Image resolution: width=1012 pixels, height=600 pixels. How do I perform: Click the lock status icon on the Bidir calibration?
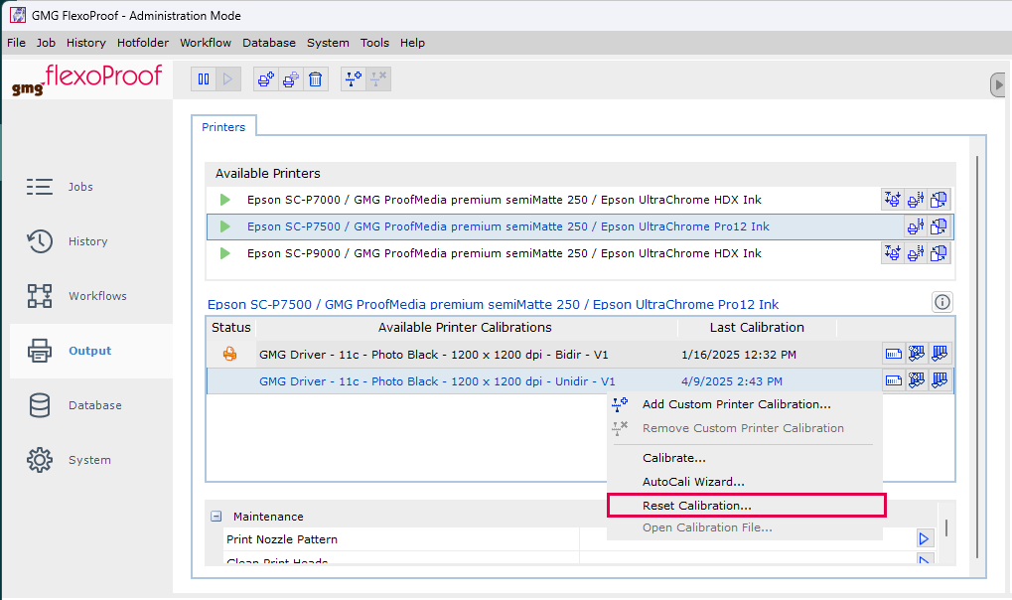click(229, 354)
